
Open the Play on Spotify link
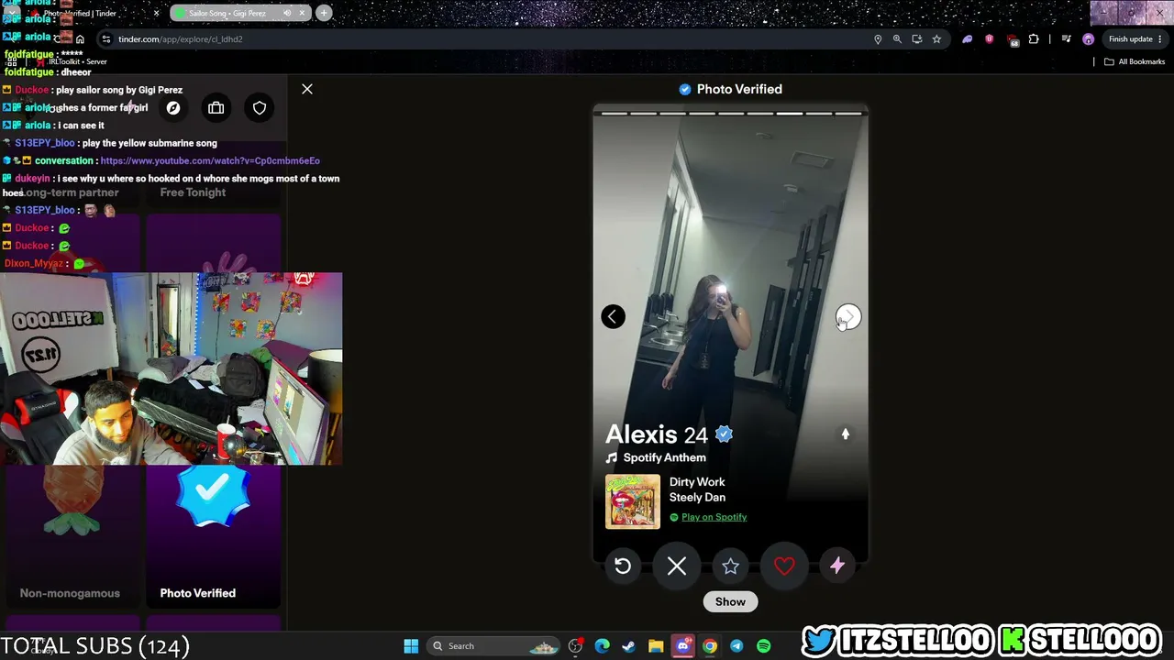pos(714,517)
